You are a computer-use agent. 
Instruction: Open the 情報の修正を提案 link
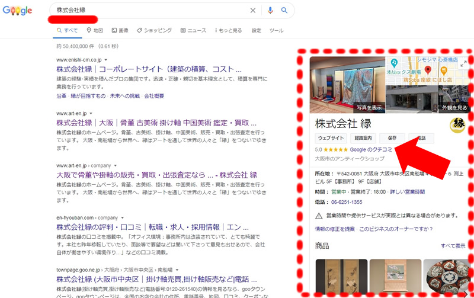pos(335,229)
